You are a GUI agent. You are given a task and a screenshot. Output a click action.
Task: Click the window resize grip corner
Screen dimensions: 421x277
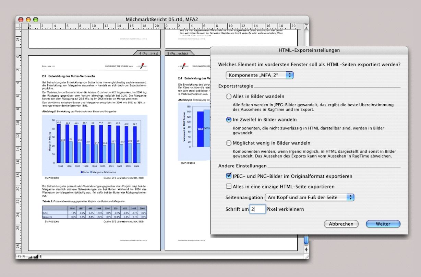coord(306,256)
